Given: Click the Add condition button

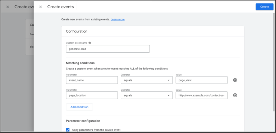Looking at the screenshot, I should point(79,107).
